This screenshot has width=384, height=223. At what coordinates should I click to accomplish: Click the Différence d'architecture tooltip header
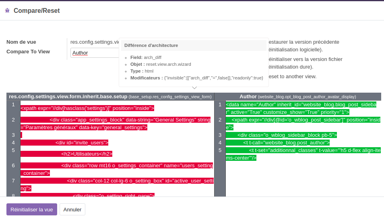[151, 45]
